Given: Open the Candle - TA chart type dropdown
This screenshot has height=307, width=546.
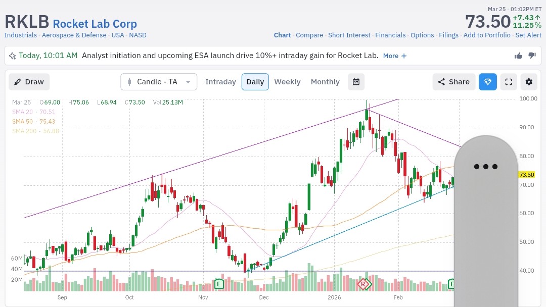Looking at the screenshot, I should point(159,82).
